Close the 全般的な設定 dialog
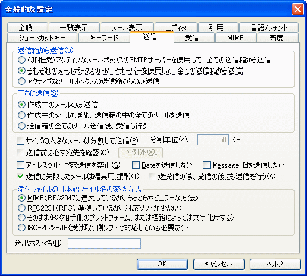The image size is (307, 276). (297, 9)
